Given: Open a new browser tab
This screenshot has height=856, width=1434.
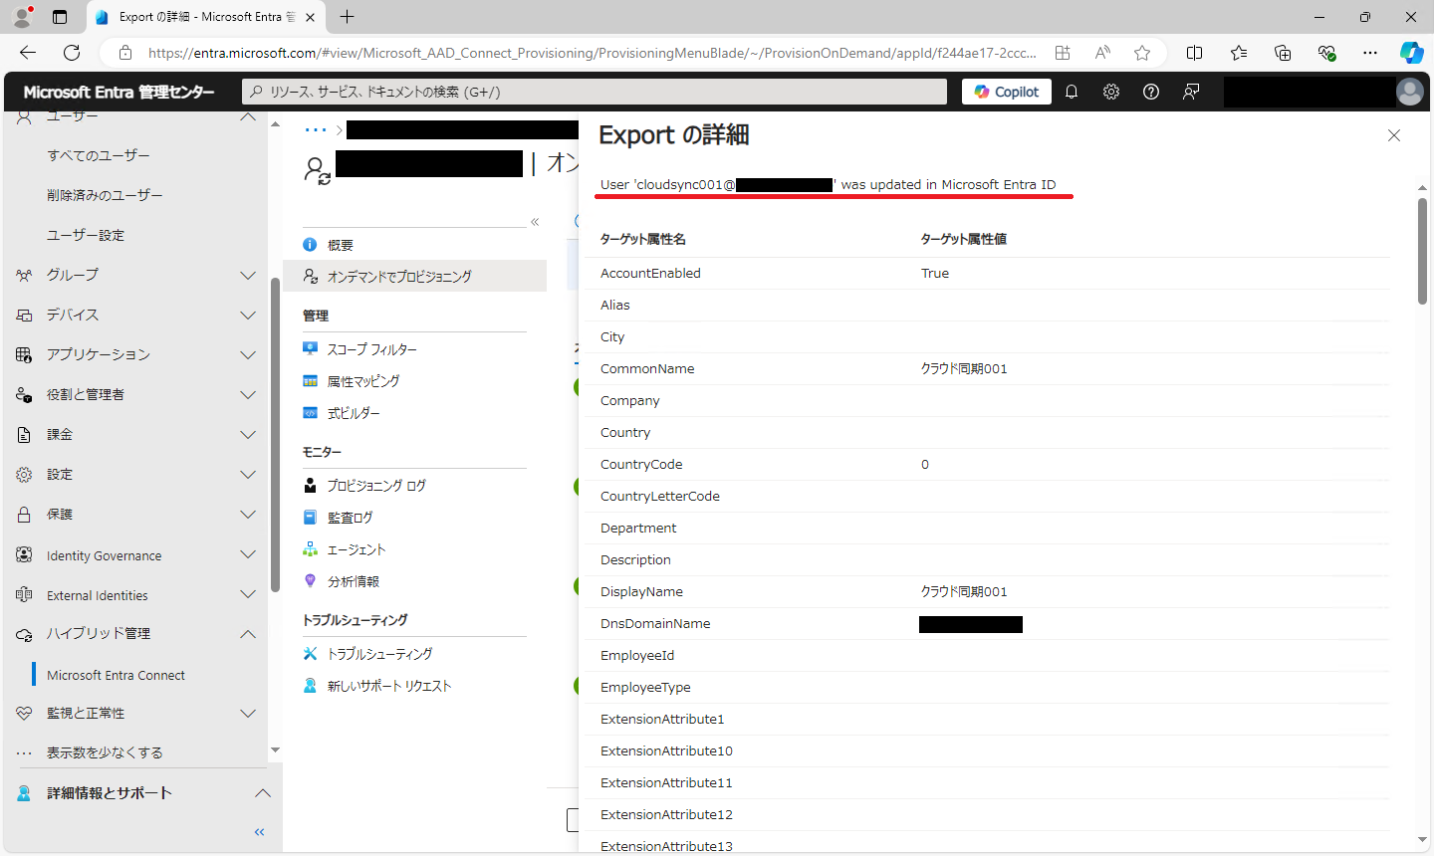Looking at the screenshot, I should [x=347, y=17].
